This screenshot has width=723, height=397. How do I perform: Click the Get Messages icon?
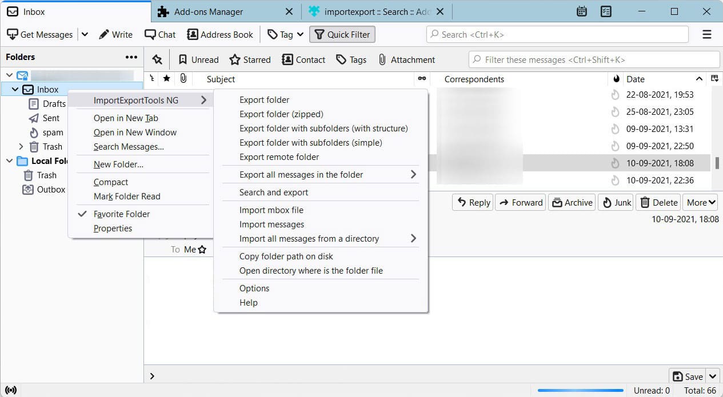point(39,34)
